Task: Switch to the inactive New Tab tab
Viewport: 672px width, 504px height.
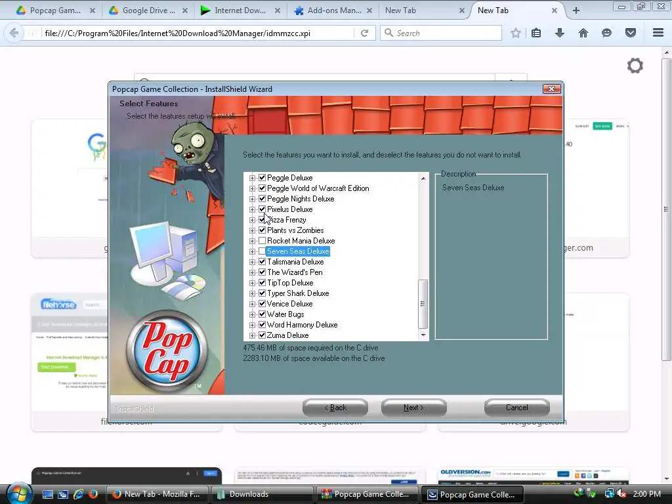Action: coord(425,10)
